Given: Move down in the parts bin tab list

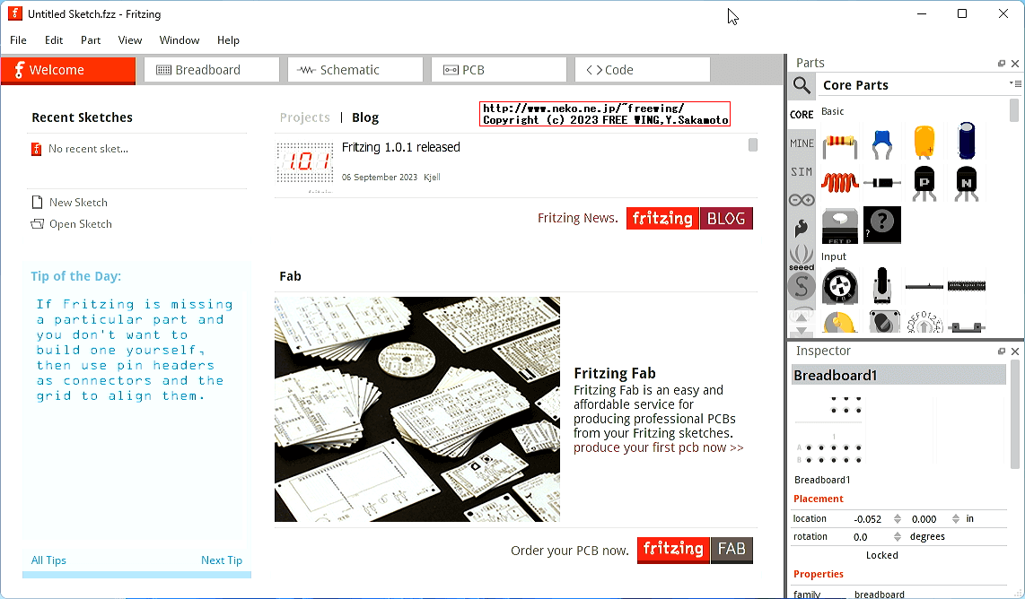Looking at the screenshot, I should [802, 331].
